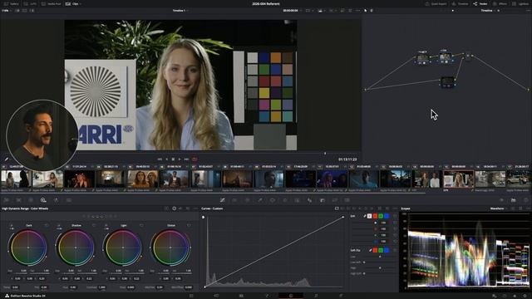This screenshot has height=299, width=532.
Task: Adjust the Soft Clip High slider handle
Action: (x=380, y=267)
